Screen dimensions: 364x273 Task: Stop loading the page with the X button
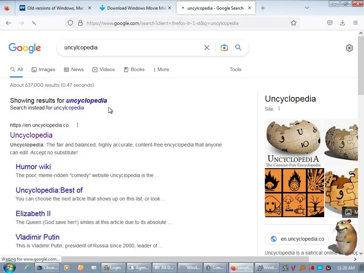34,23
